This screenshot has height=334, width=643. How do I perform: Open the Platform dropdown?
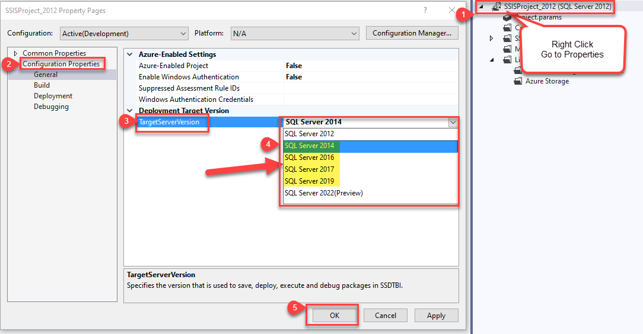tap(295, 34)
